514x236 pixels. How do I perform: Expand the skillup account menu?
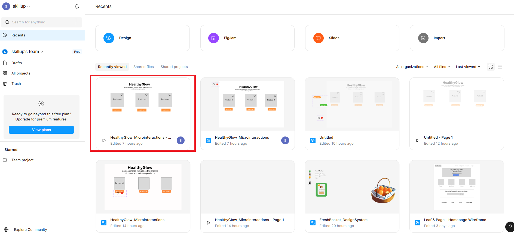21,6
